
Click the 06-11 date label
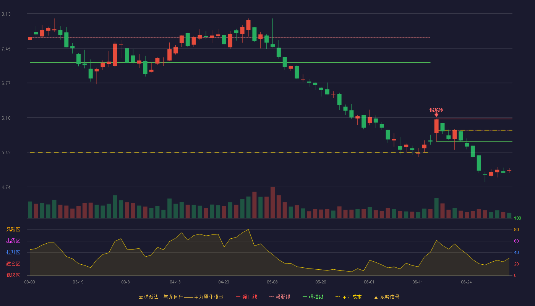pyautogui.click(x=418, y=282)
